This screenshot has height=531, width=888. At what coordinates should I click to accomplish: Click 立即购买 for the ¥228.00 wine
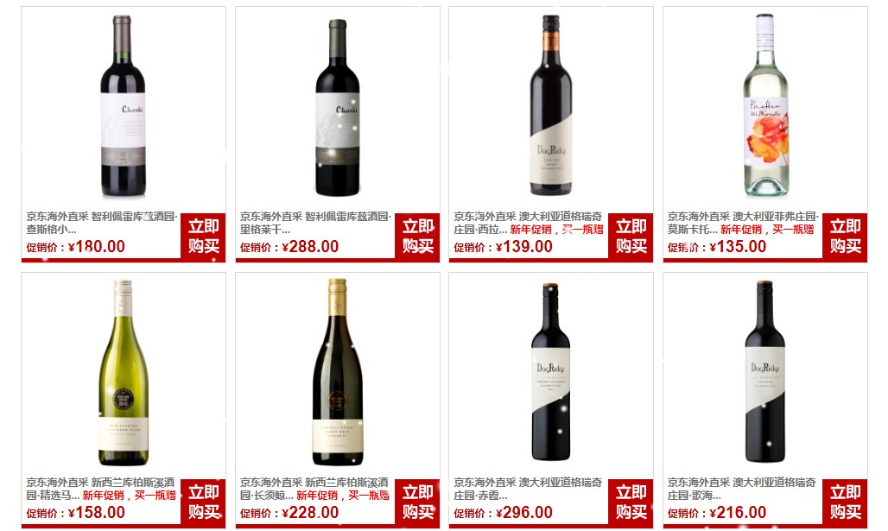[417, 503]
